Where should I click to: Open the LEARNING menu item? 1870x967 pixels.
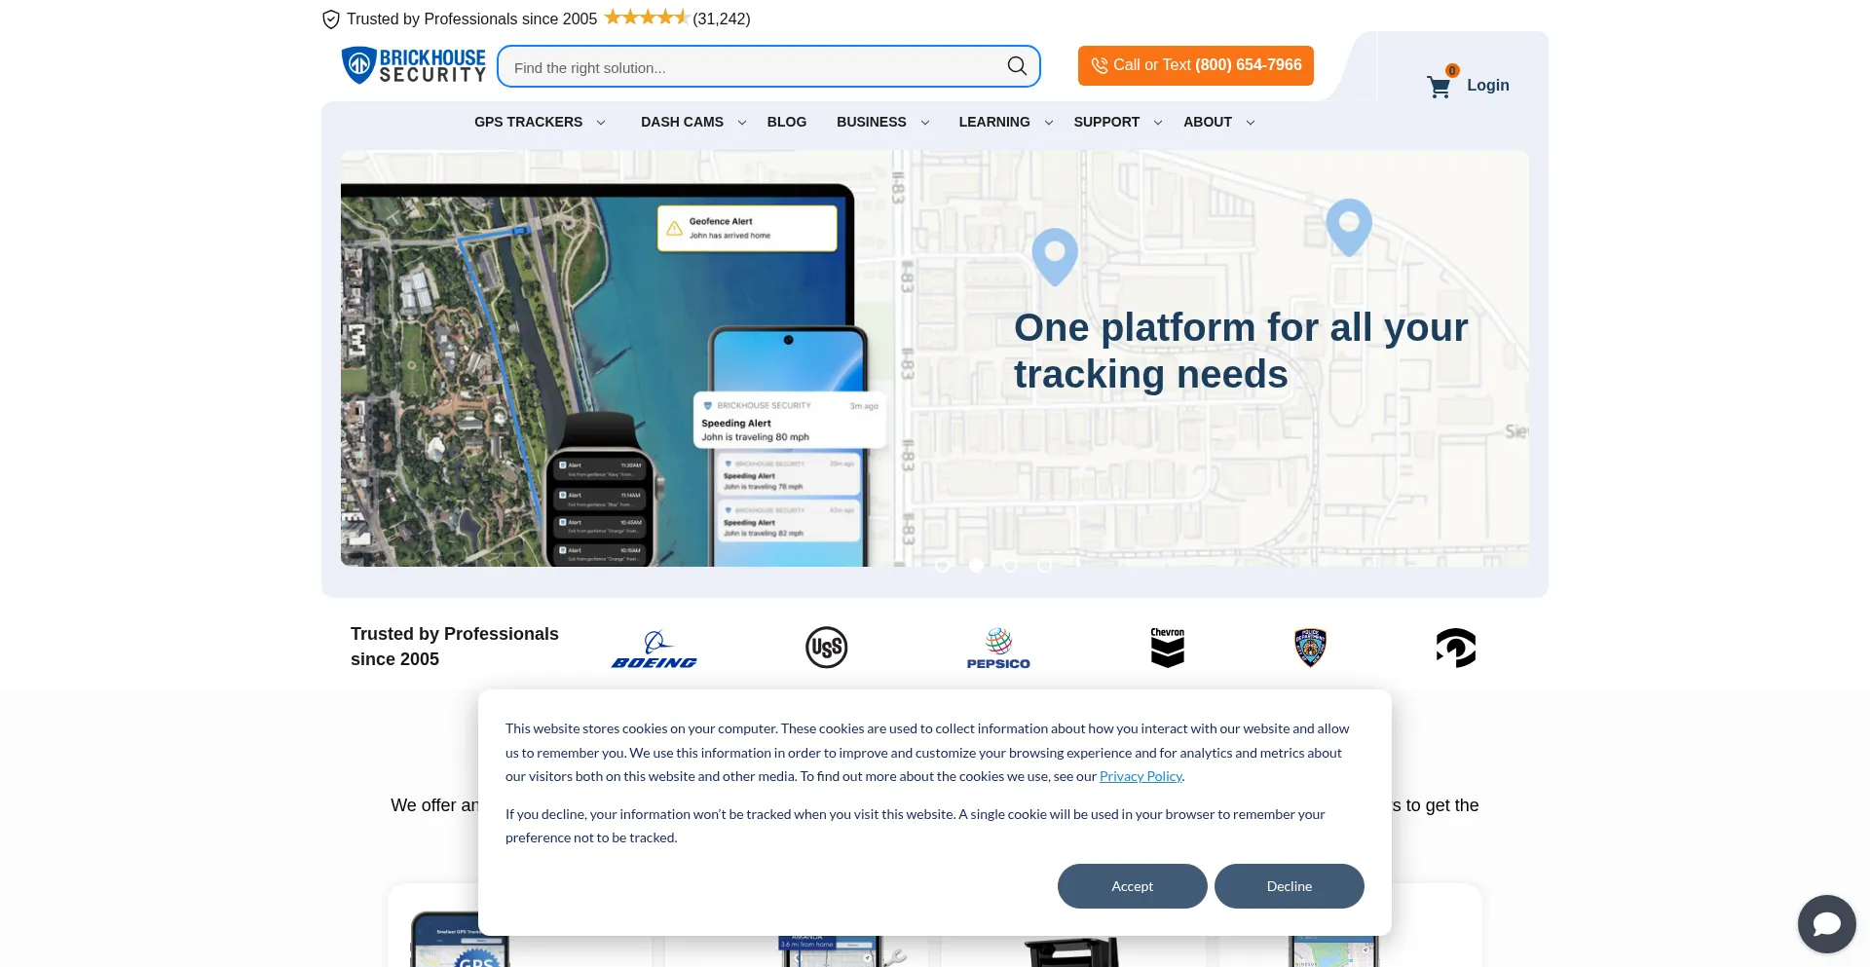tap(994, 122)
